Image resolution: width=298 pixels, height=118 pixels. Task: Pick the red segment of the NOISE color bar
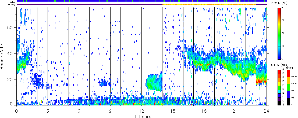(x=289, y=74)
